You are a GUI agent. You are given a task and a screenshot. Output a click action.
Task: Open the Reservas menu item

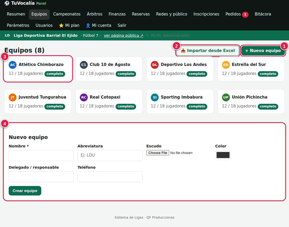(x=141, y=14)
